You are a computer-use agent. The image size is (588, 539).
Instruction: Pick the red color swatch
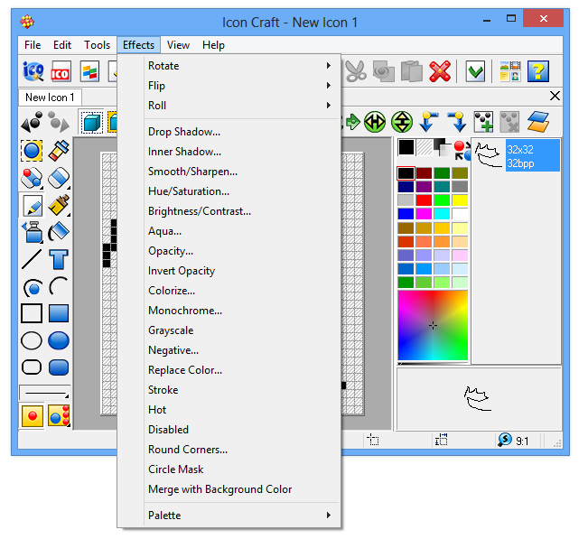[x=424, y=200]
